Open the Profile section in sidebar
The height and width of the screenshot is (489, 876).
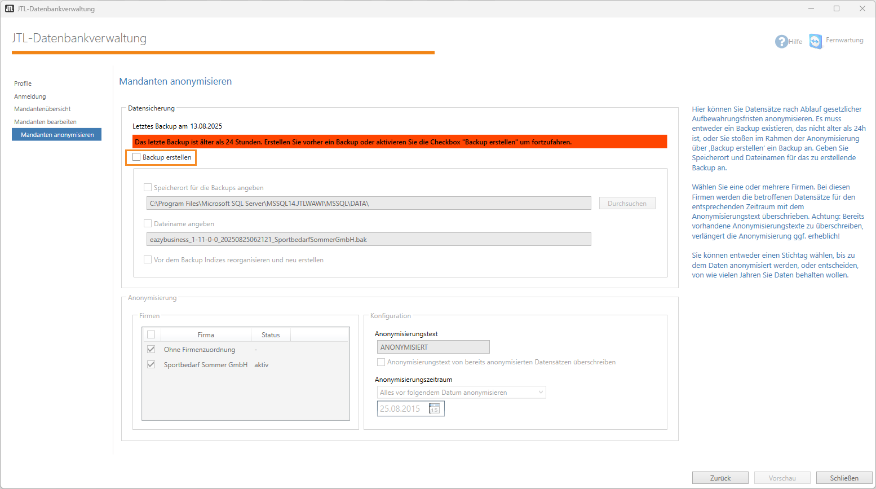click(23, 83)
